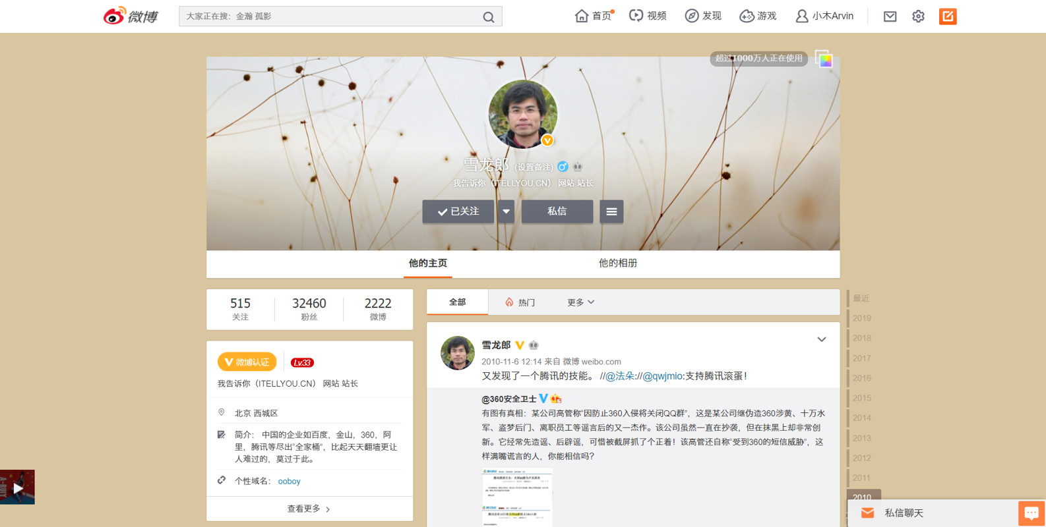Open the post options chevron
The height and width of the screenshot is (527, 1046).
pos(822,340)
